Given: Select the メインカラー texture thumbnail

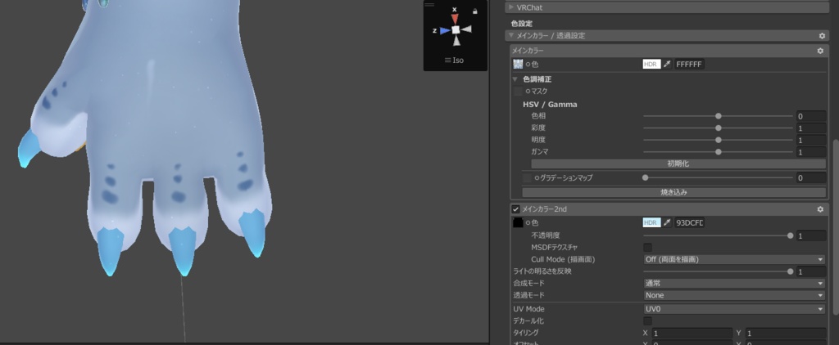Looking at the screenshot, I should coord(518,64).
